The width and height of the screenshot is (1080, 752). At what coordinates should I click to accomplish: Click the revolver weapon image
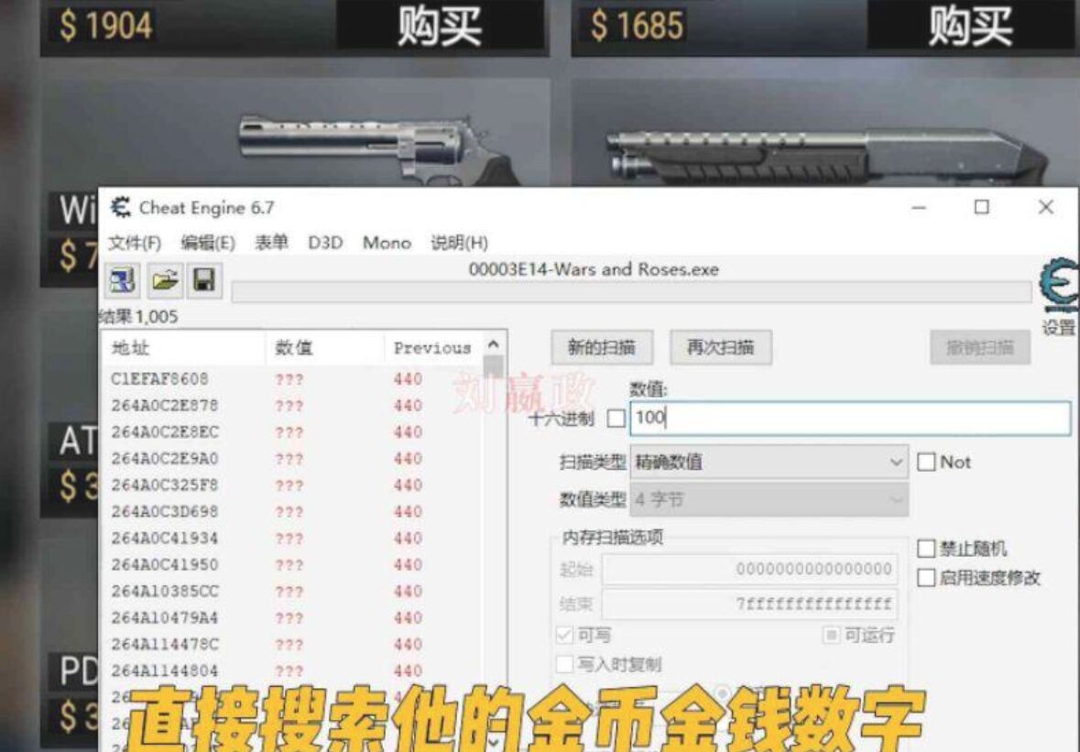377,150
